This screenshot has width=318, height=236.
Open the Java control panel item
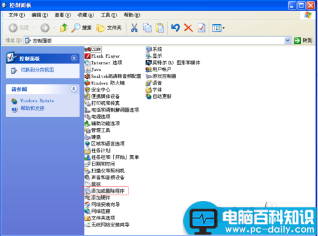click(93, 69)
